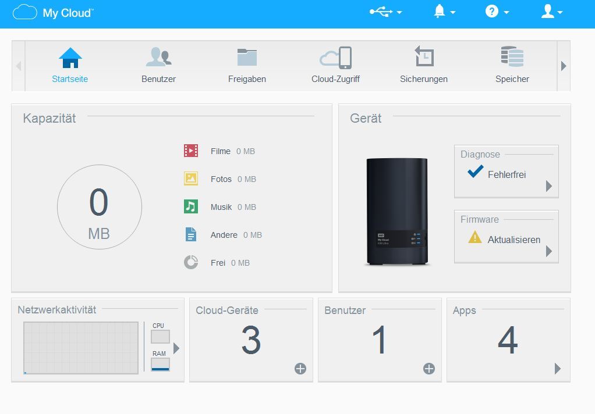Image resolution: width=595 pixels, height=414 pixels.
Task: Move navigation bar left with arrow
Action: click(x=19, y=66)
